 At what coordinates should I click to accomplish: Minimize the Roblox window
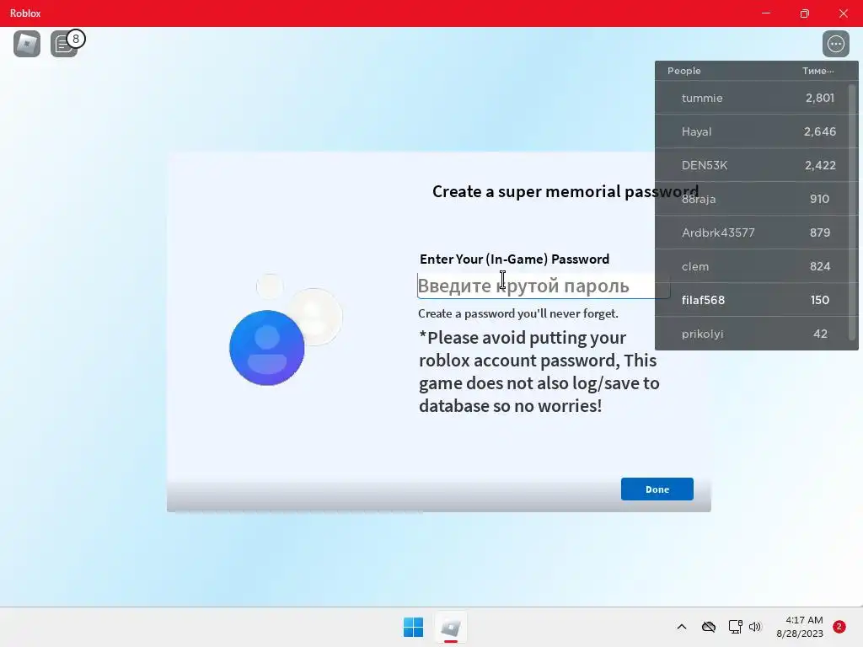coord(765,13)
